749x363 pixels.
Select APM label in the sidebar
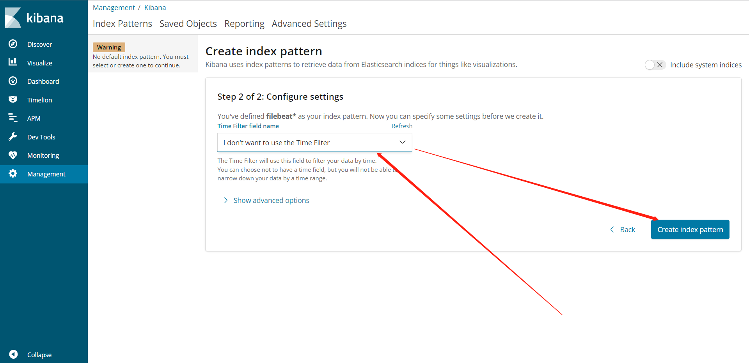pyautogui.click(x=34, y=118)
